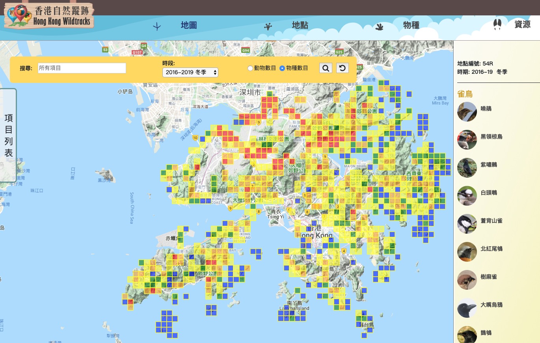Click the 紫嘯鶇 bird thumbnail

[467, 167]
